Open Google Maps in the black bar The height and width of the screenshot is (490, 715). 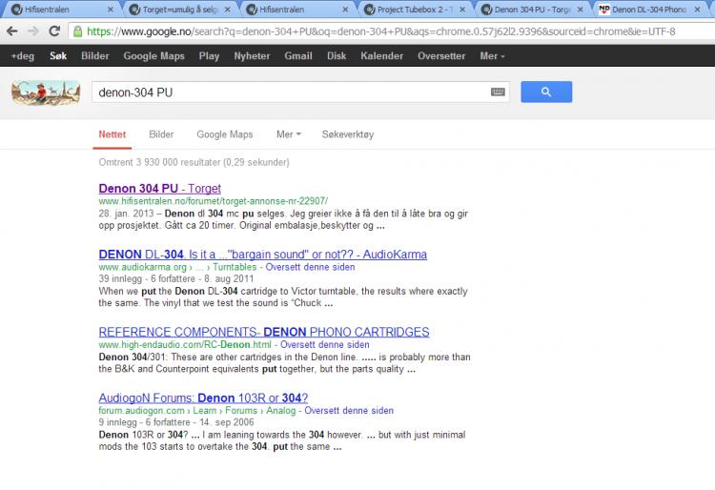pos(153,56)
